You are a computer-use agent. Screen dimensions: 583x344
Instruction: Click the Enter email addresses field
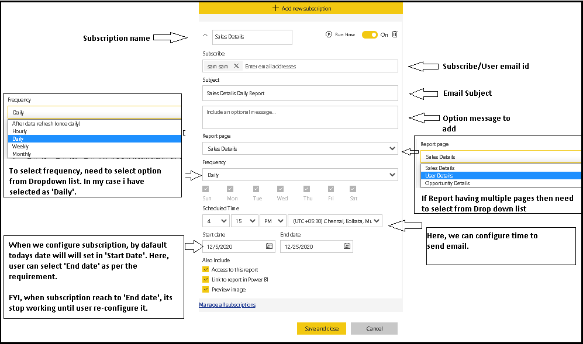[320, 66]
